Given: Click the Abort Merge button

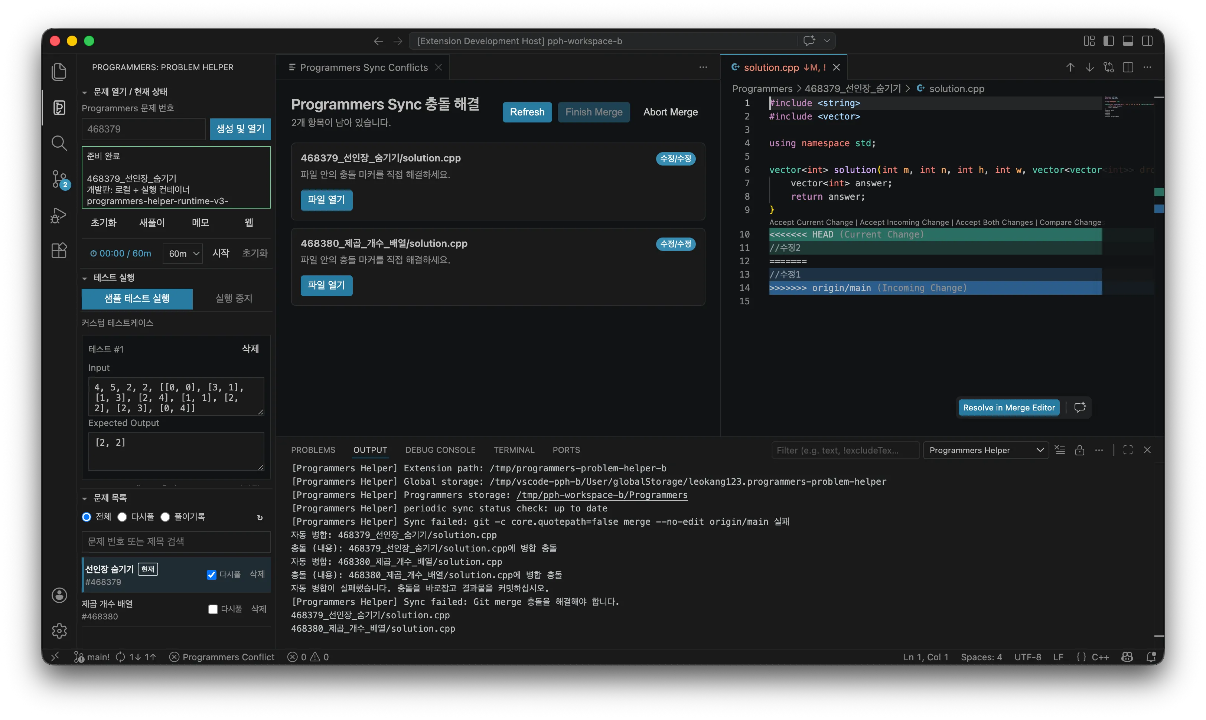Looking at the screenshot, I should click(670, 112).
